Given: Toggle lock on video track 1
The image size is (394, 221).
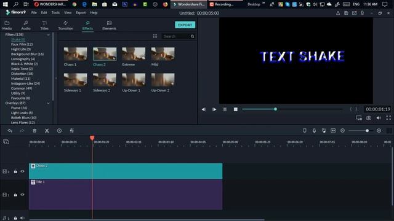Looking at the screenshot, I should (x=15, y=195).
